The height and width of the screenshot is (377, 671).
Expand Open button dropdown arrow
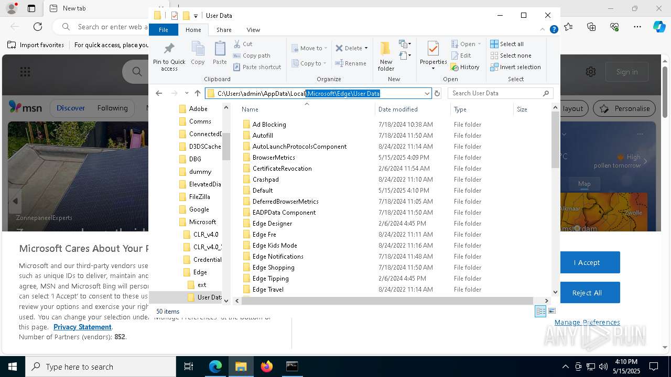(x=479, y=44)
